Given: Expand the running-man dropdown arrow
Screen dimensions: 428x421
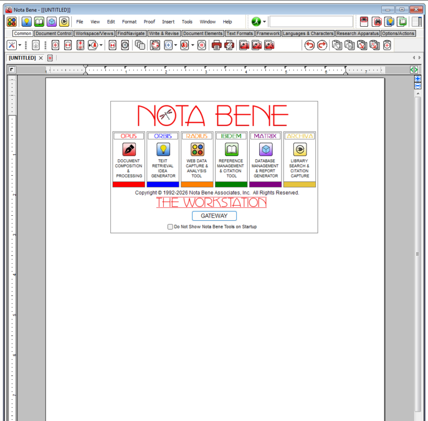Looking at the screenshot, I should [264, 22].
